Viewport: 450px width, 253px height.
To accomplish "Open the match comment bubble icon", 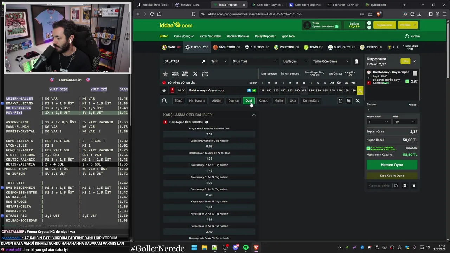I will coord(249,90).
